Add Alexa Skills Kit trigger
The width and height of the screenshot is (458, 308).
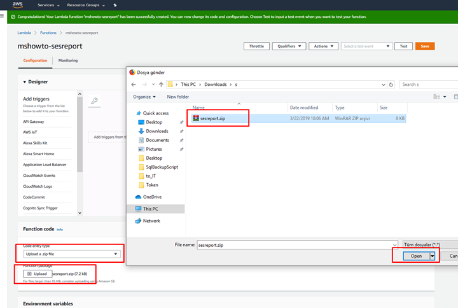pyautogui.click(x=35, y=143)
